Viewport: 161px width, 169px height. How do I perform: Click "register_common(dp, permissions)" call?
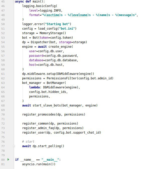pos(50,124)
